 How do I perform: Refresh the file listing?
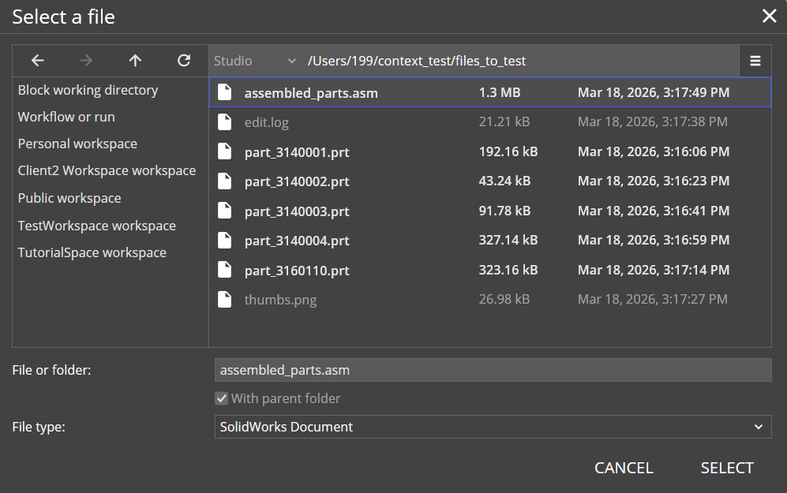tap(184, 61)
